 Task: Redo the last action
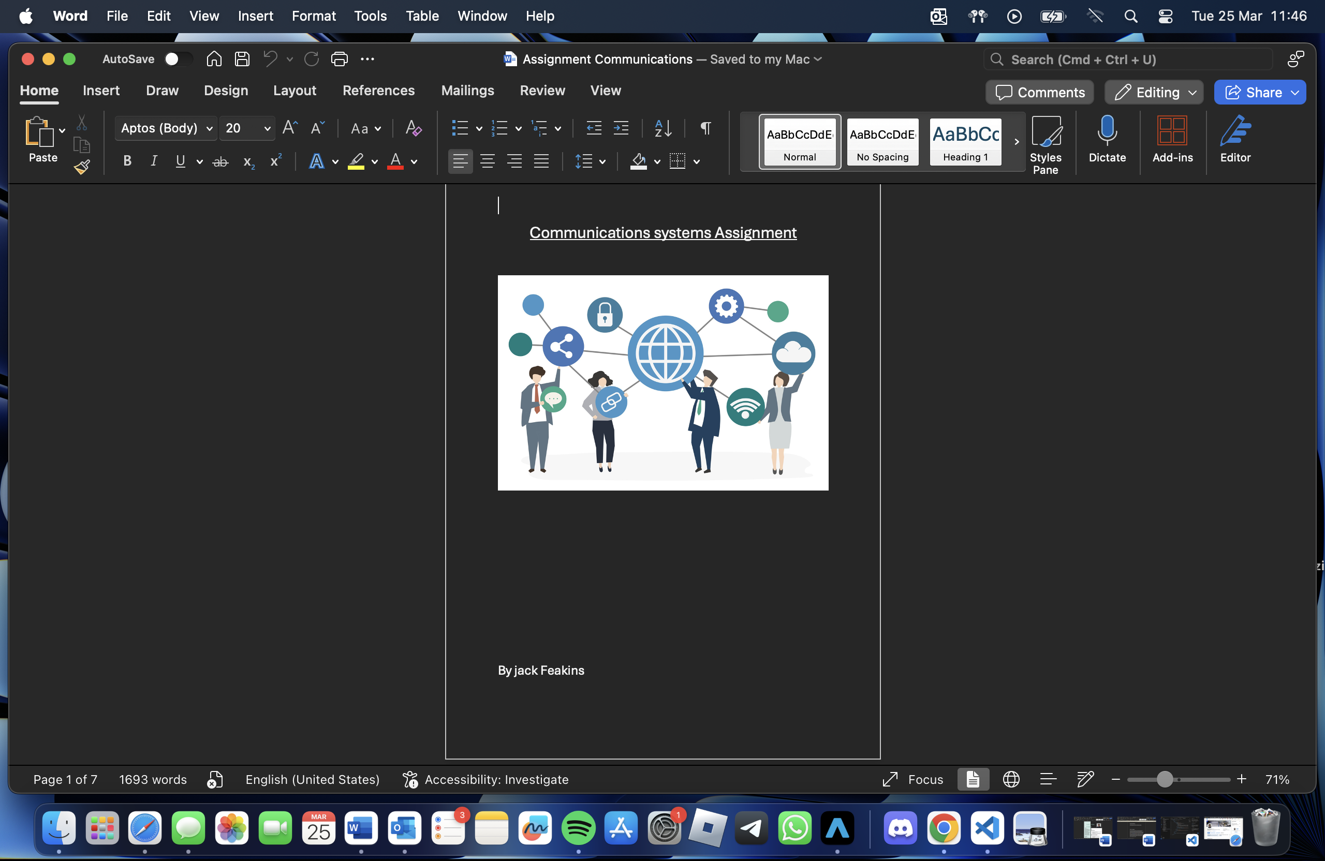click(x=311, y=59)
